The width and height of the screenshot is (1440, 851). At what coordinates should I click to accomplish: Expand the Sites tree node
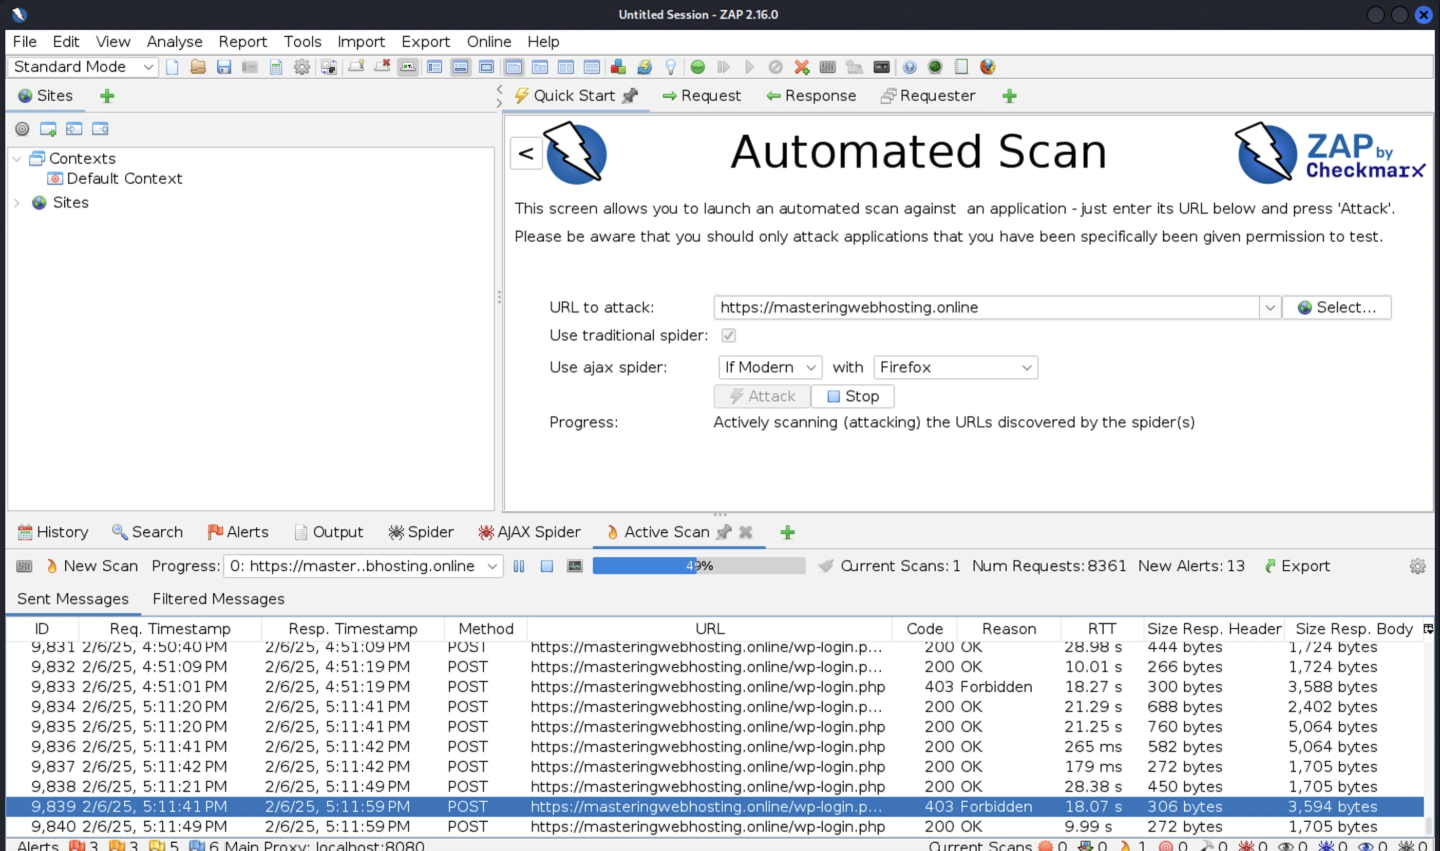pyautogui.click(x=16, y=203)
